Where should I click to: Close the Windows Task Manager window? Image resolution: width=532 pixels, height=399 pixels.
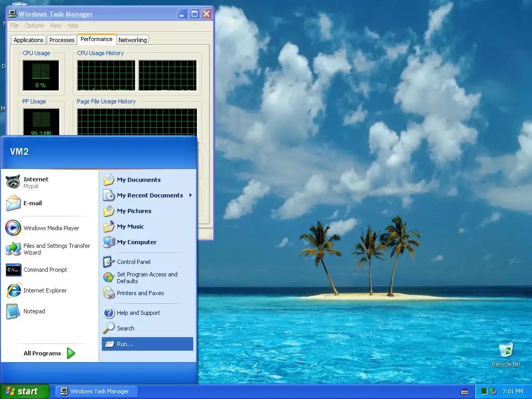(x=206, y=14)
